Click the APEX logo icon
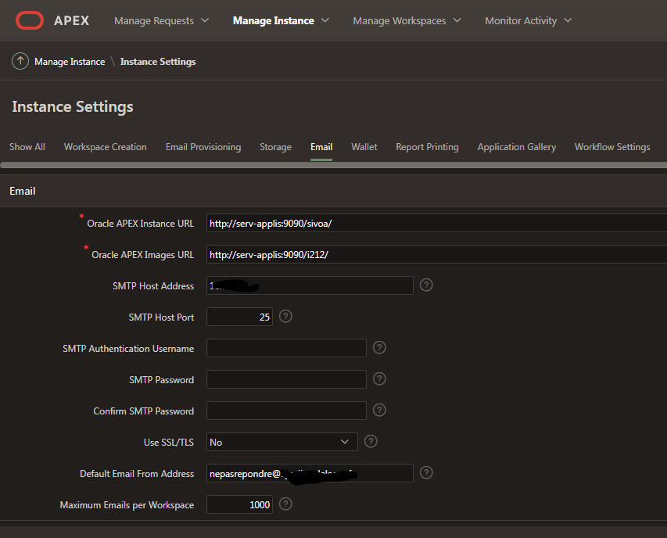The height and width of the screenshot is (538, 667). click(31, 20)
